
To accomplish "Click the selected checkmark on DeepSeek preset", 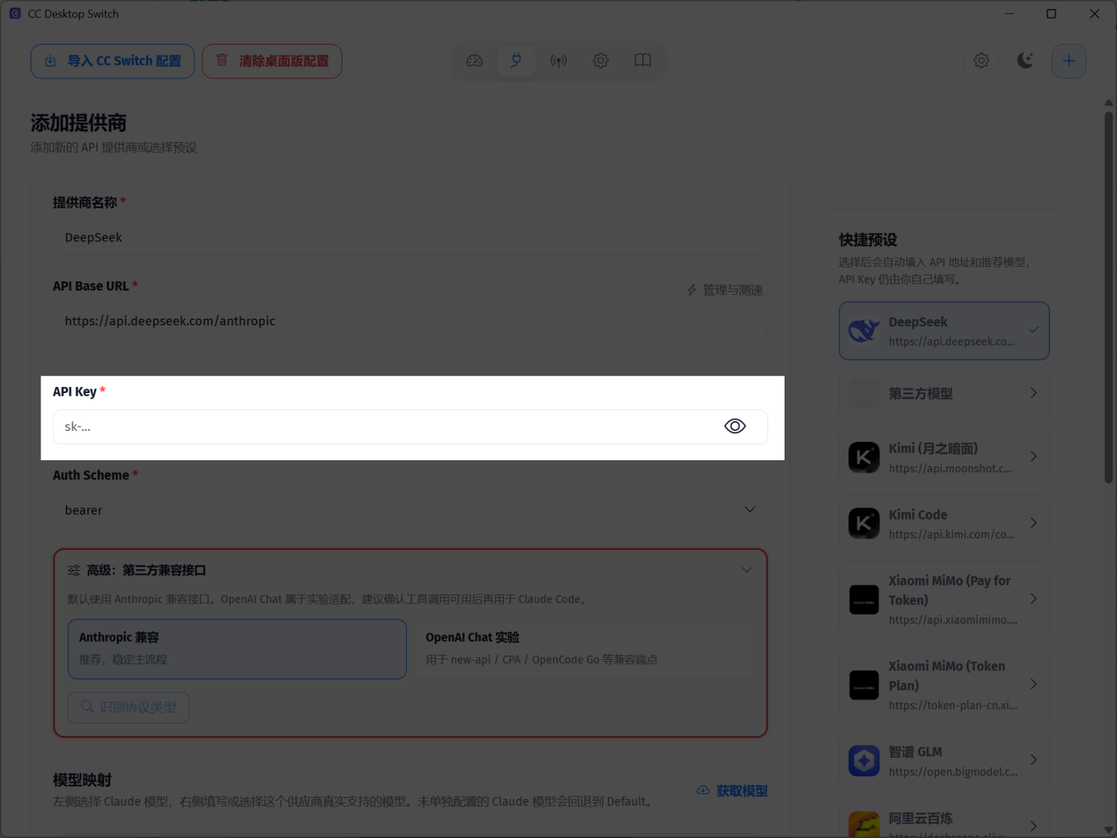I will pos(1034,329).
